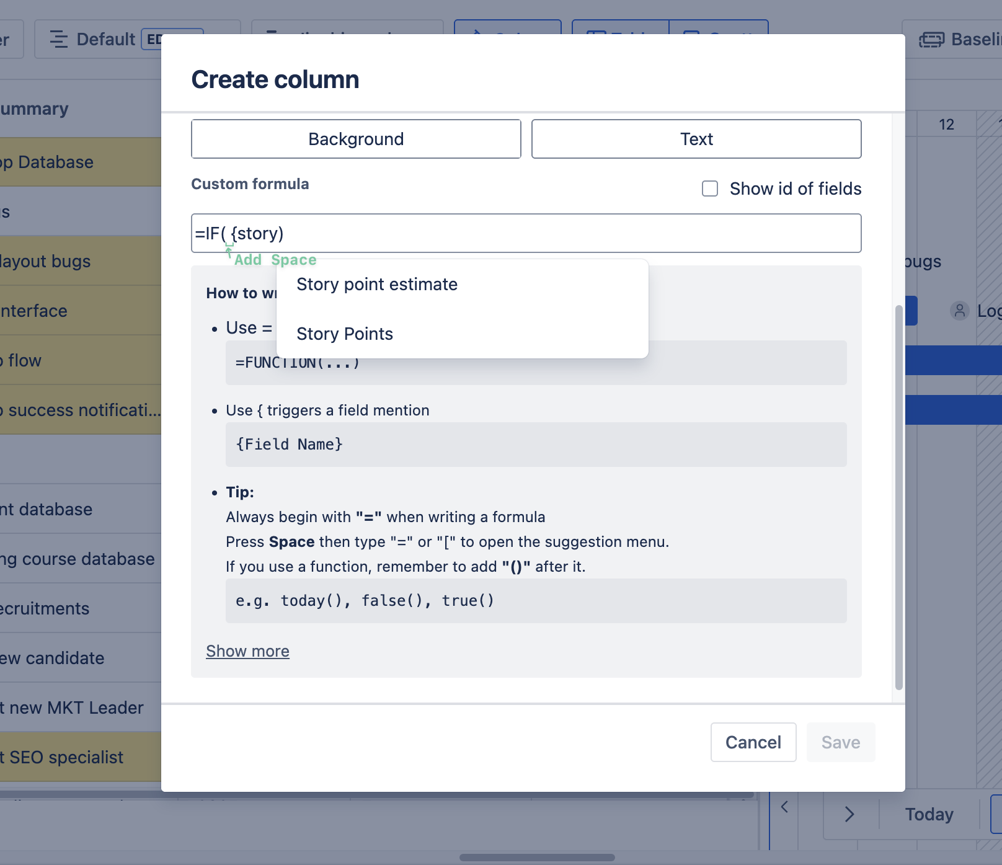This screenshot has width=1002, height=865.
Task: Open the Text color picker
Action: point(696,139)
